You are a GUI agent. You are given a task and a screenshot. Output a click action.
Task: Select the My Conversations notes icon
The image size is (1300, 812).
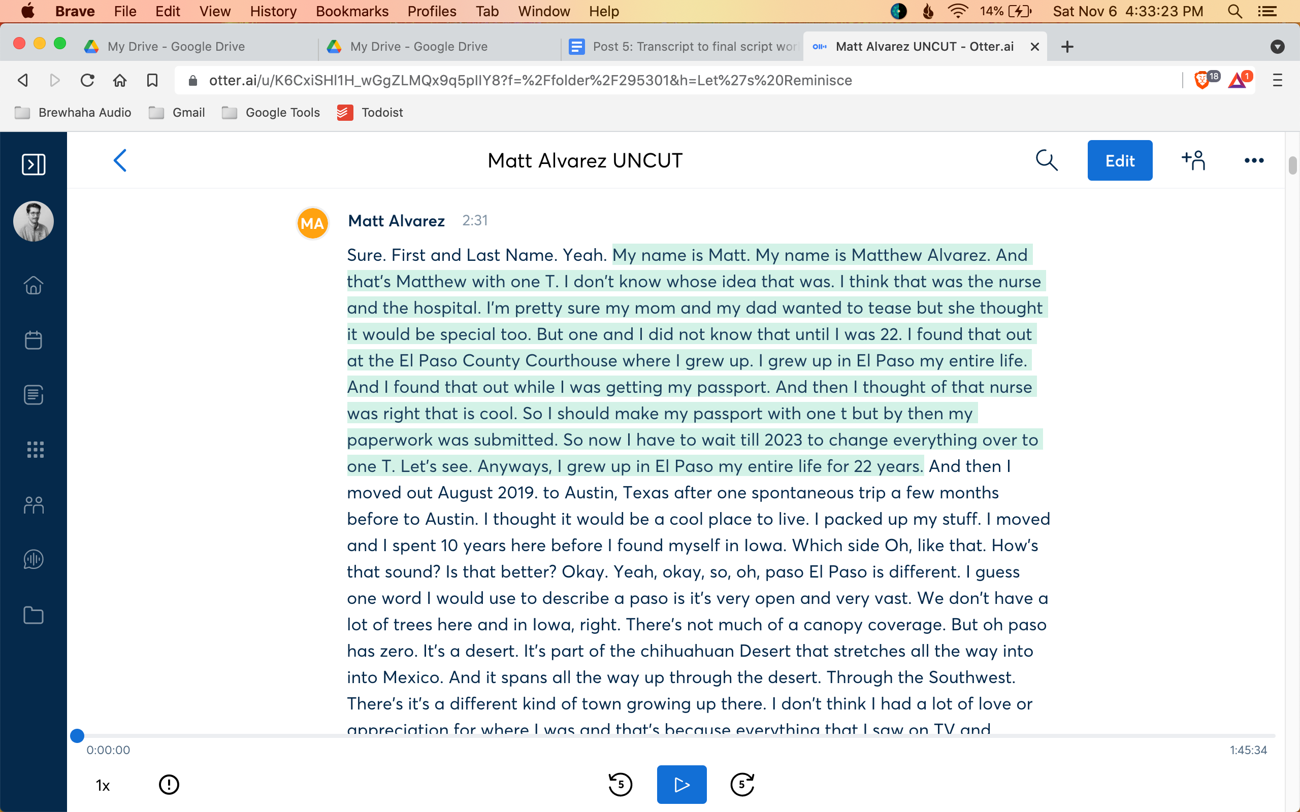tap(34, 395)
